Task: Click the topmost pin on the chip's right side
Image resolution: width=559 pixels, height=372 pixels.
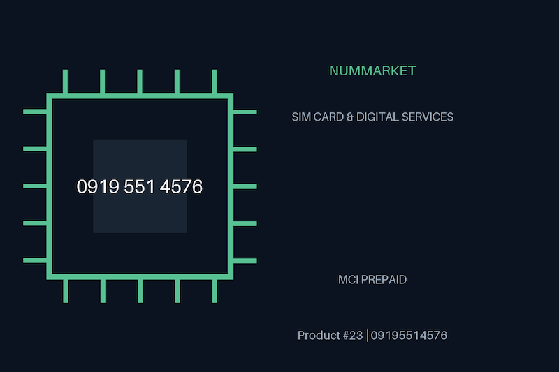Action: tap(245, 112)
